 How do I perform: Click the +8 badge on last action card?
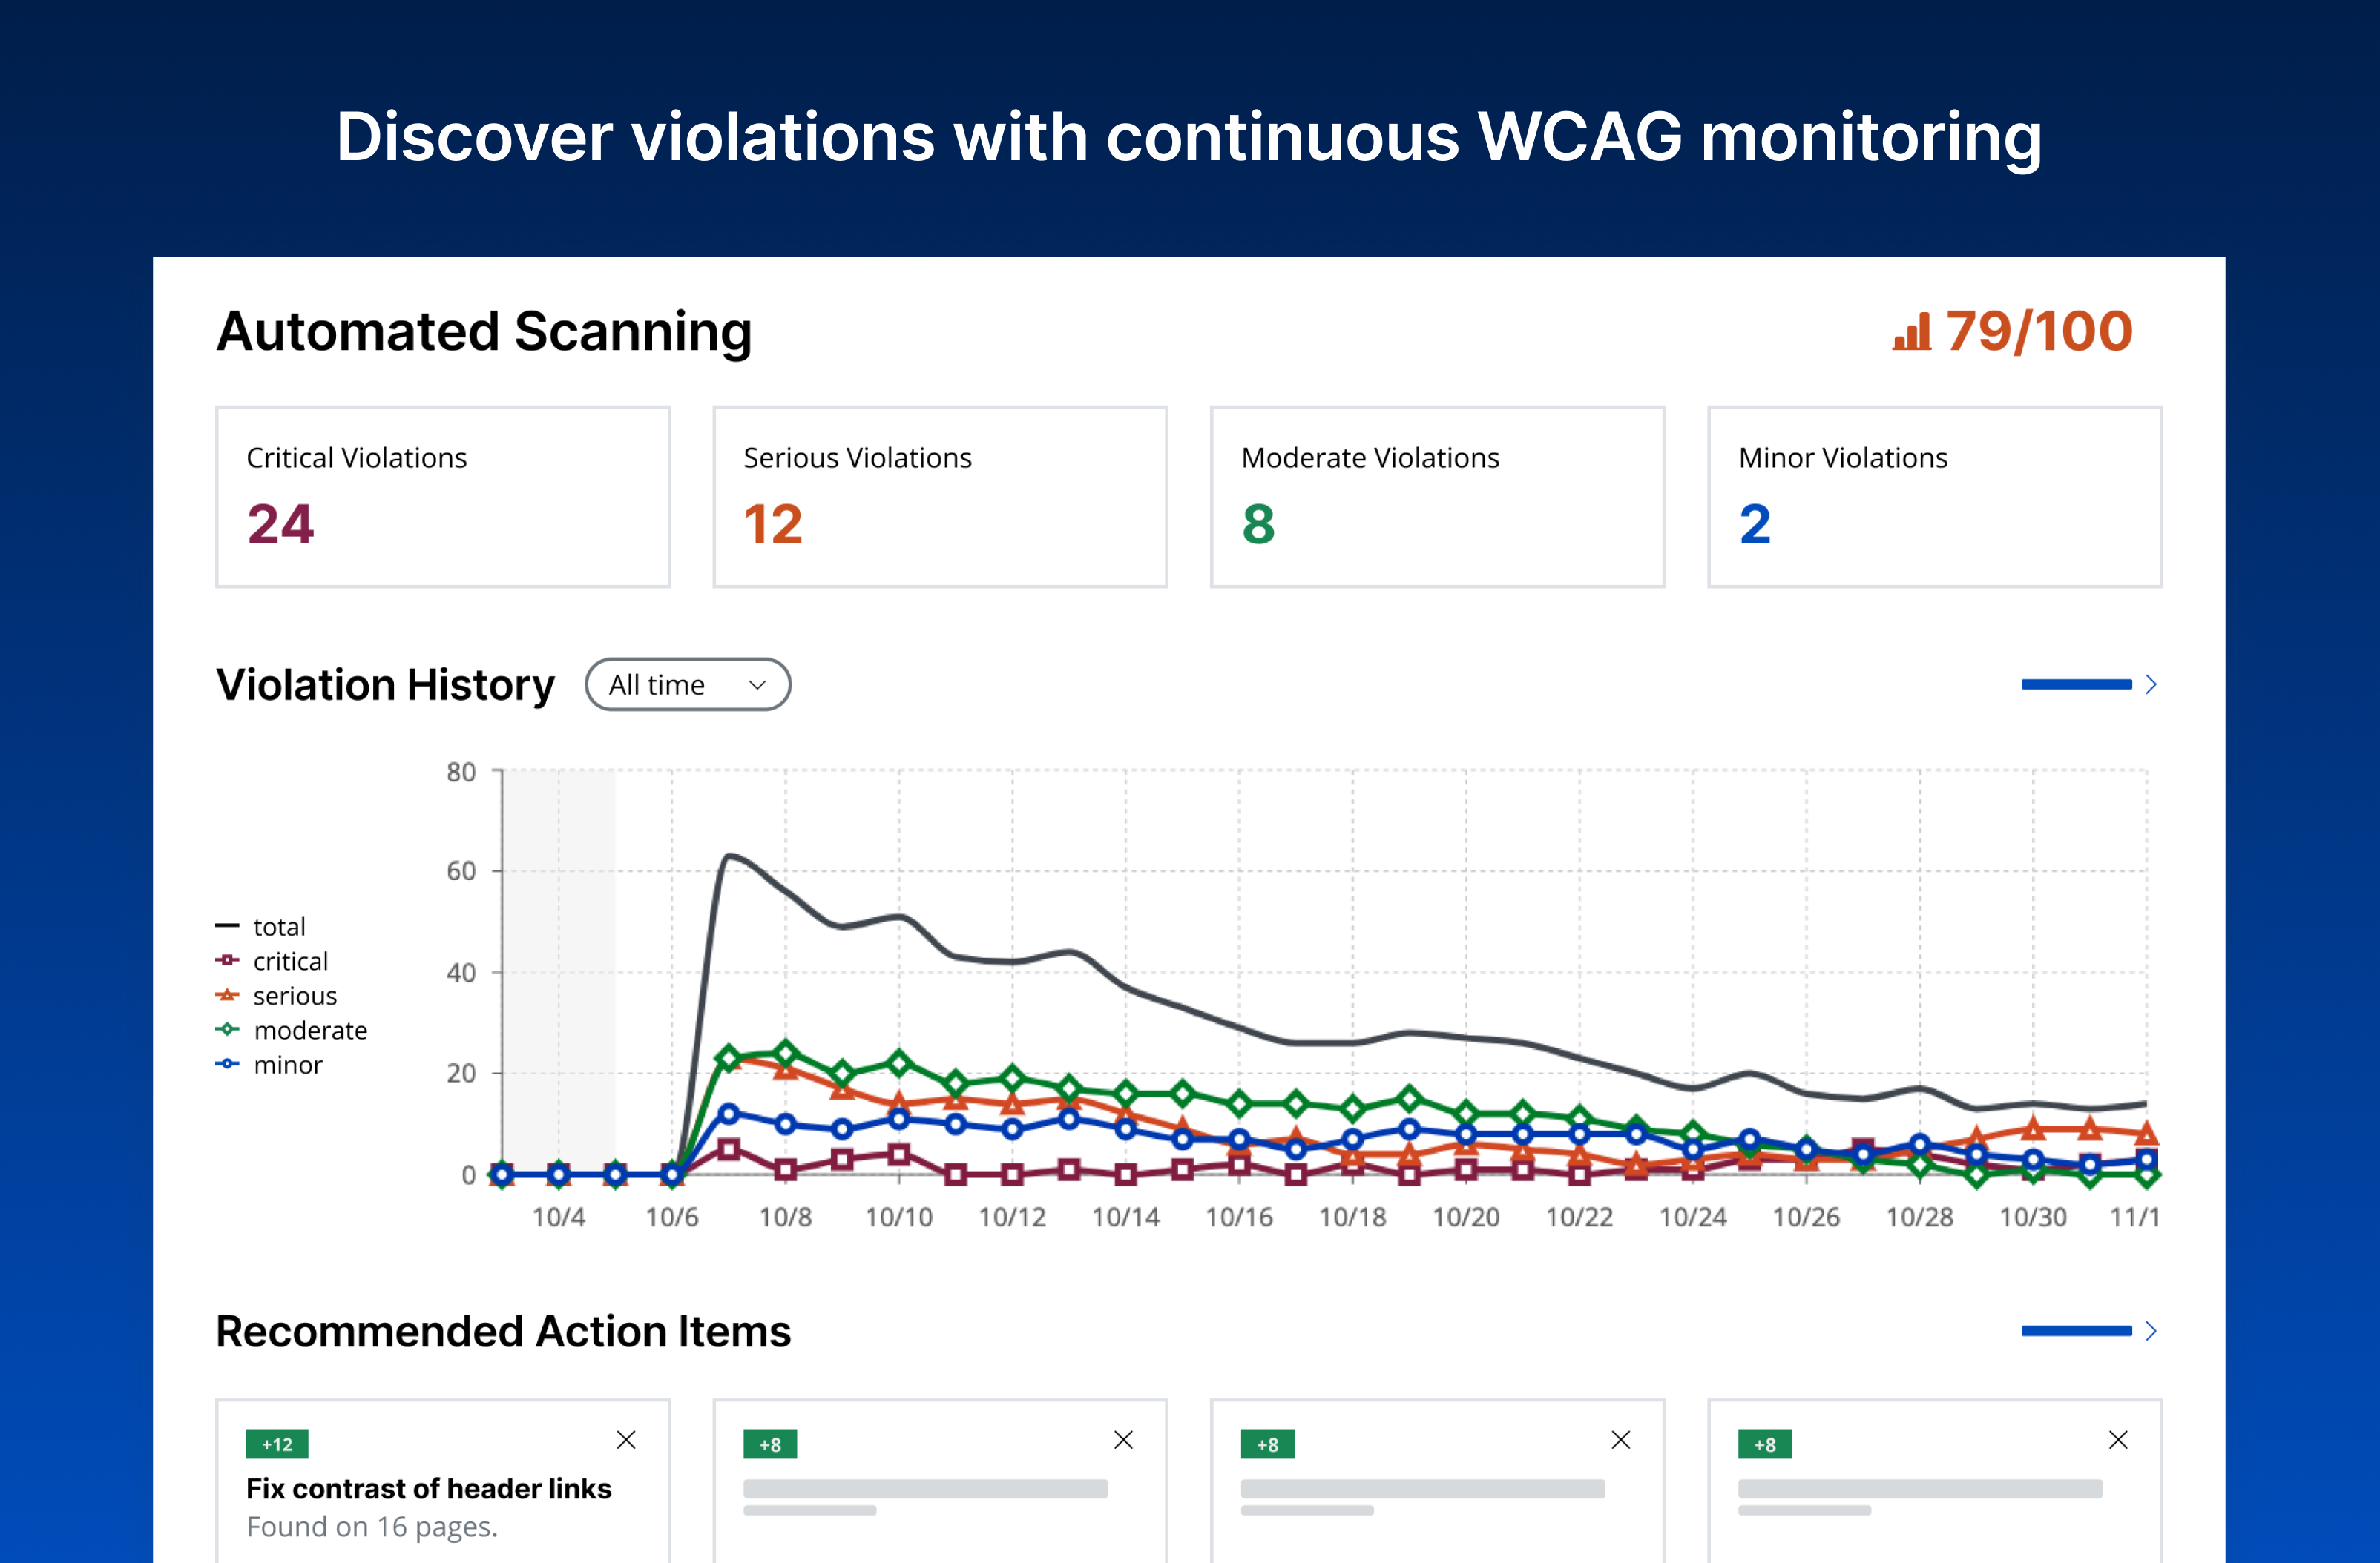point(1764,1445)
